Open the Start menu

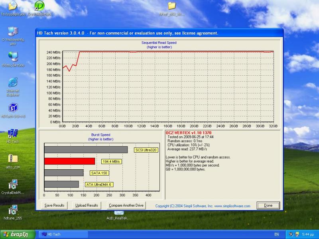[x=18, y=234]
